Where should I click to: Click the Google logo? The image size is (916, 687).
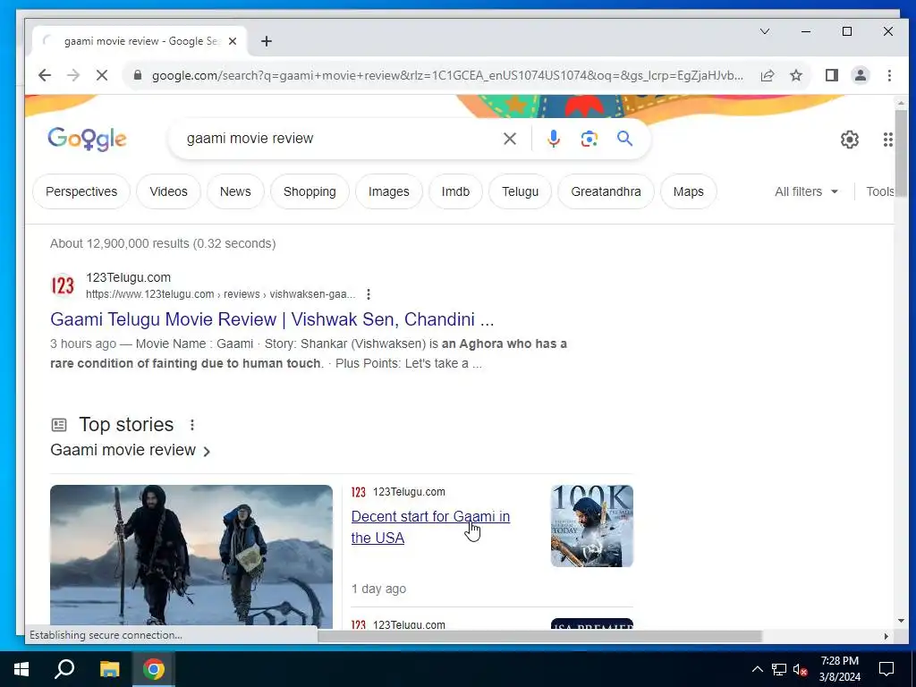(x=87, y=139)
